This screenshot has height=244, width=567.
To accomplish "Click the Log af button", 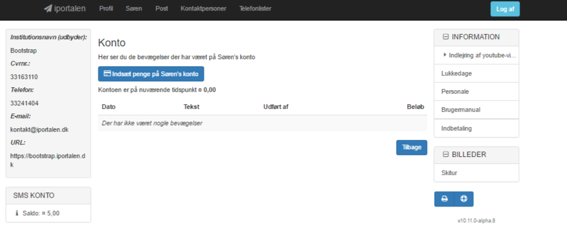I will click(505, 9).
